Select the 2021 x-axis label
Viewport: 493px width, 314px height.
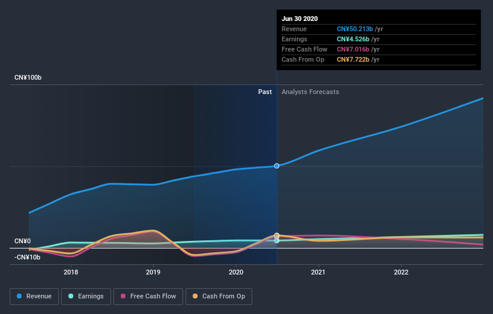tap(318, 272)
